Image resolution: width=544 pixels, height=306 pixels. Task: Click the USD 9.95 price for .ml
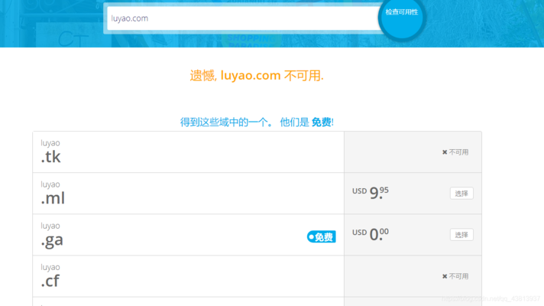click(371, 193)
